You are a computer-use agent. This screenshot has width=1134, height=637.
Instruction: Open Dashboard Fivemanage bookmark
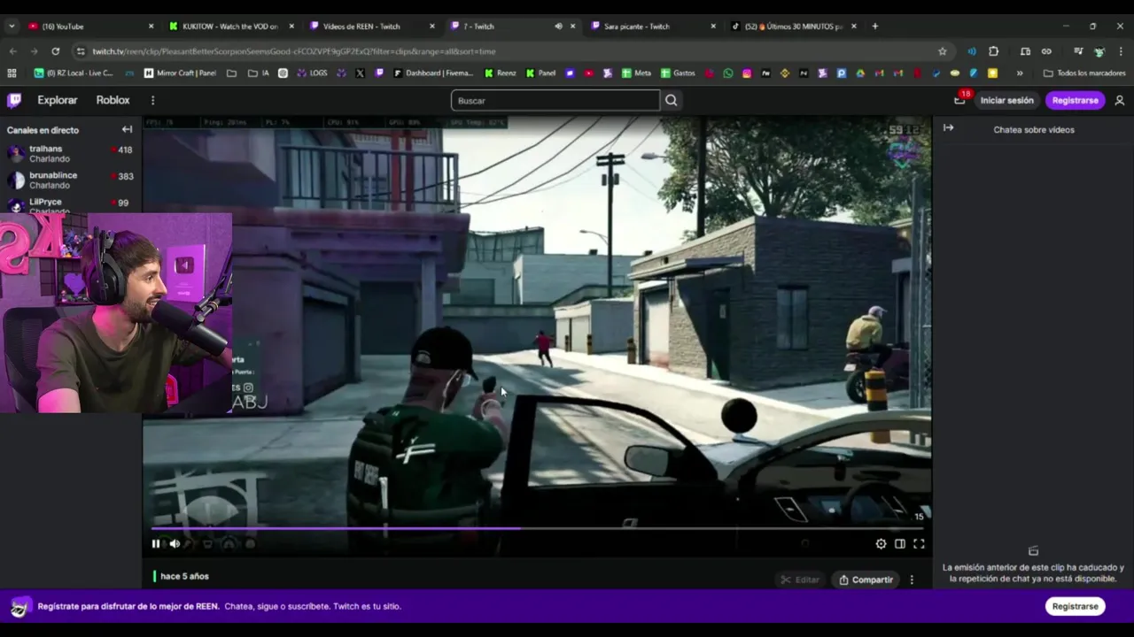pyautogui.click(x=434, y=73)
